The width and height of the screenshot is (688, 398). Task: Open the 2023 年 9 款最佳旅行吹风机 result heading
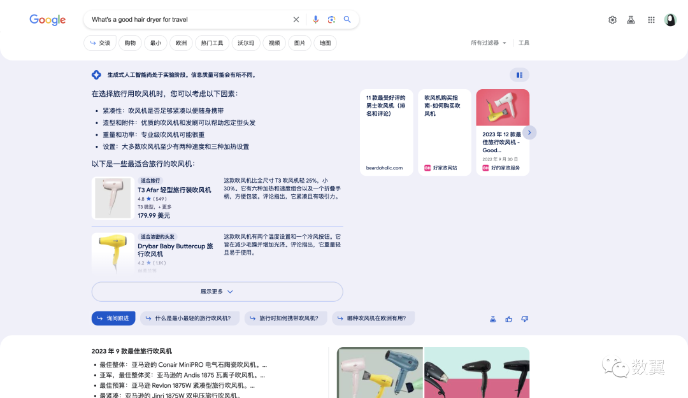click(132, 352)
